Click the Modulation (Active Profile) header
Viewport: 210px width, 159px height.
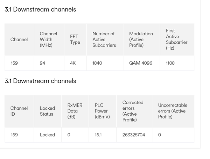pyautogui.click(x=141, y=39)
